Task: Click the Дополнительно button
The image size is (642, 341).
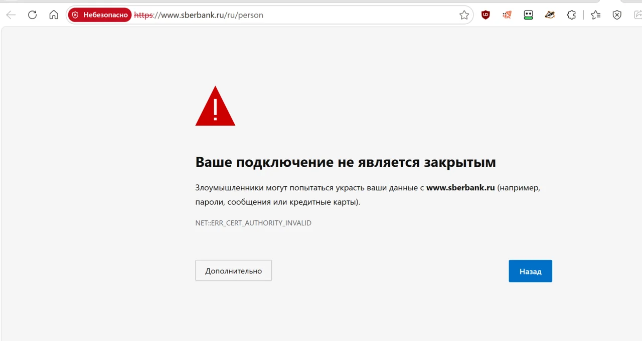Action: coord(233,270)
